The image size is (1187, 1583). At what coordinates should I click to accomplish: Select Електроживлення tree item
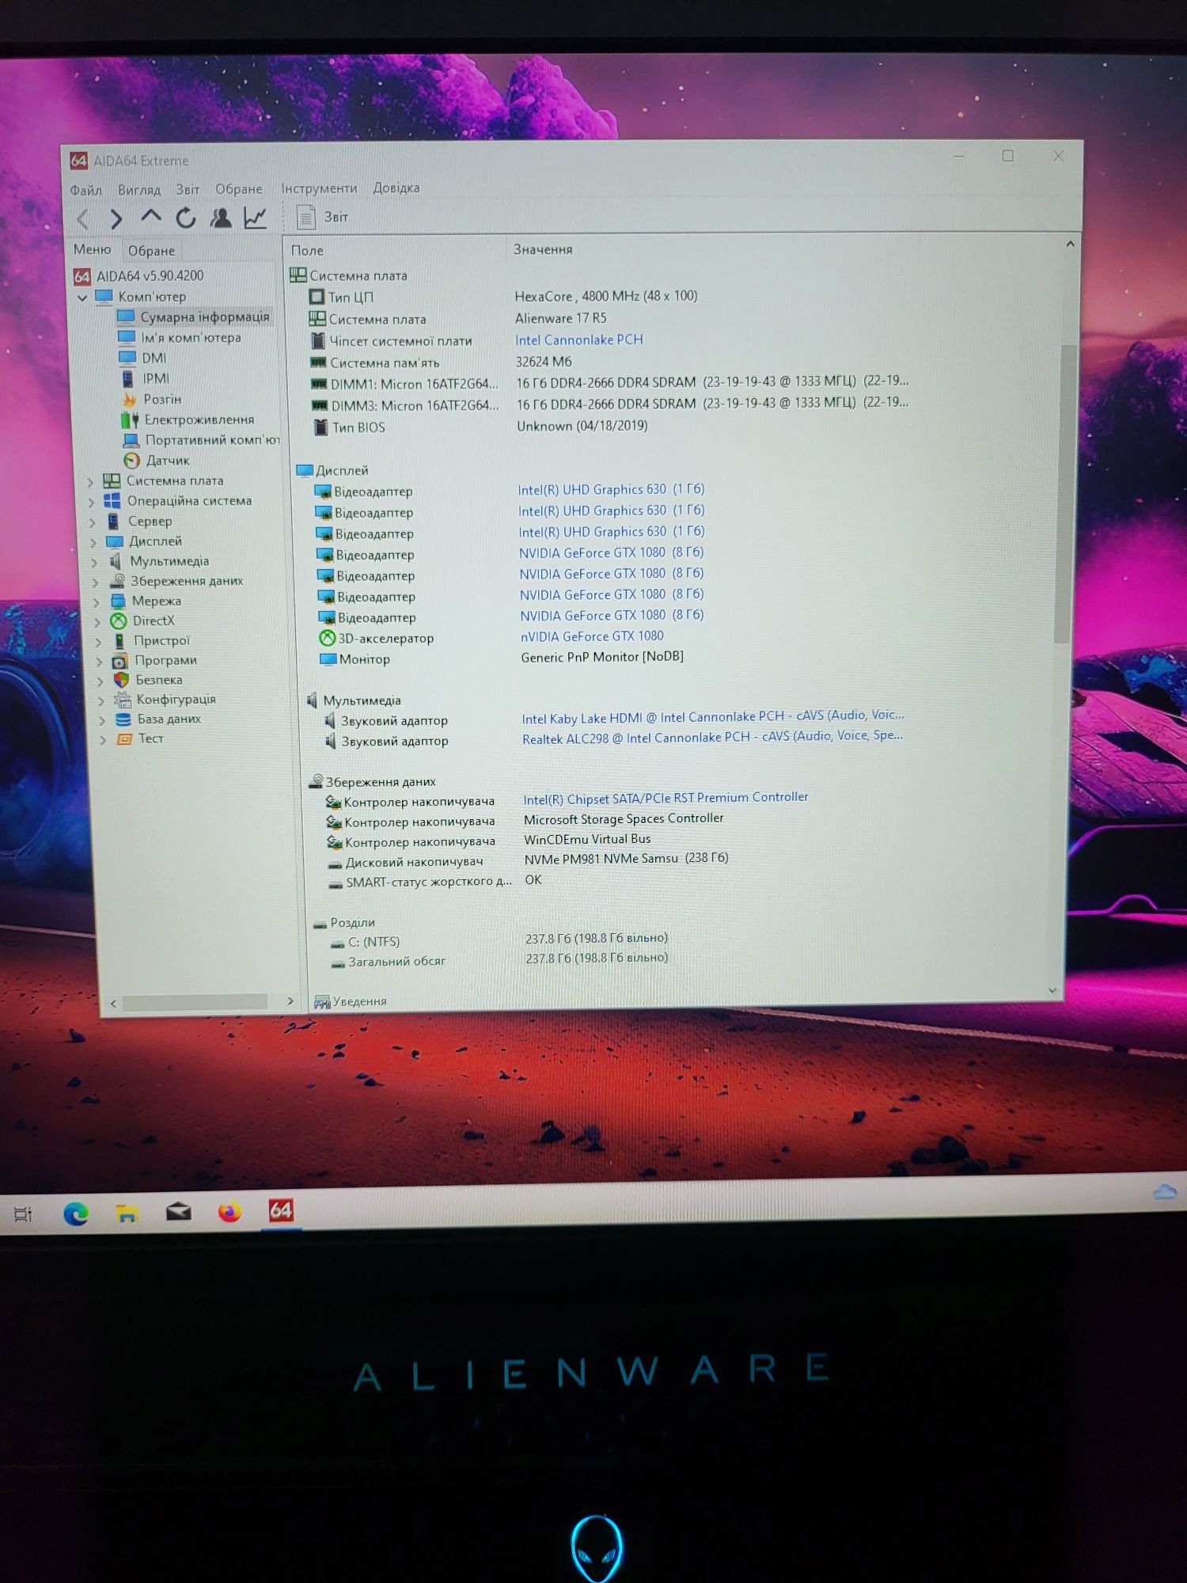[x=188, y=419]
